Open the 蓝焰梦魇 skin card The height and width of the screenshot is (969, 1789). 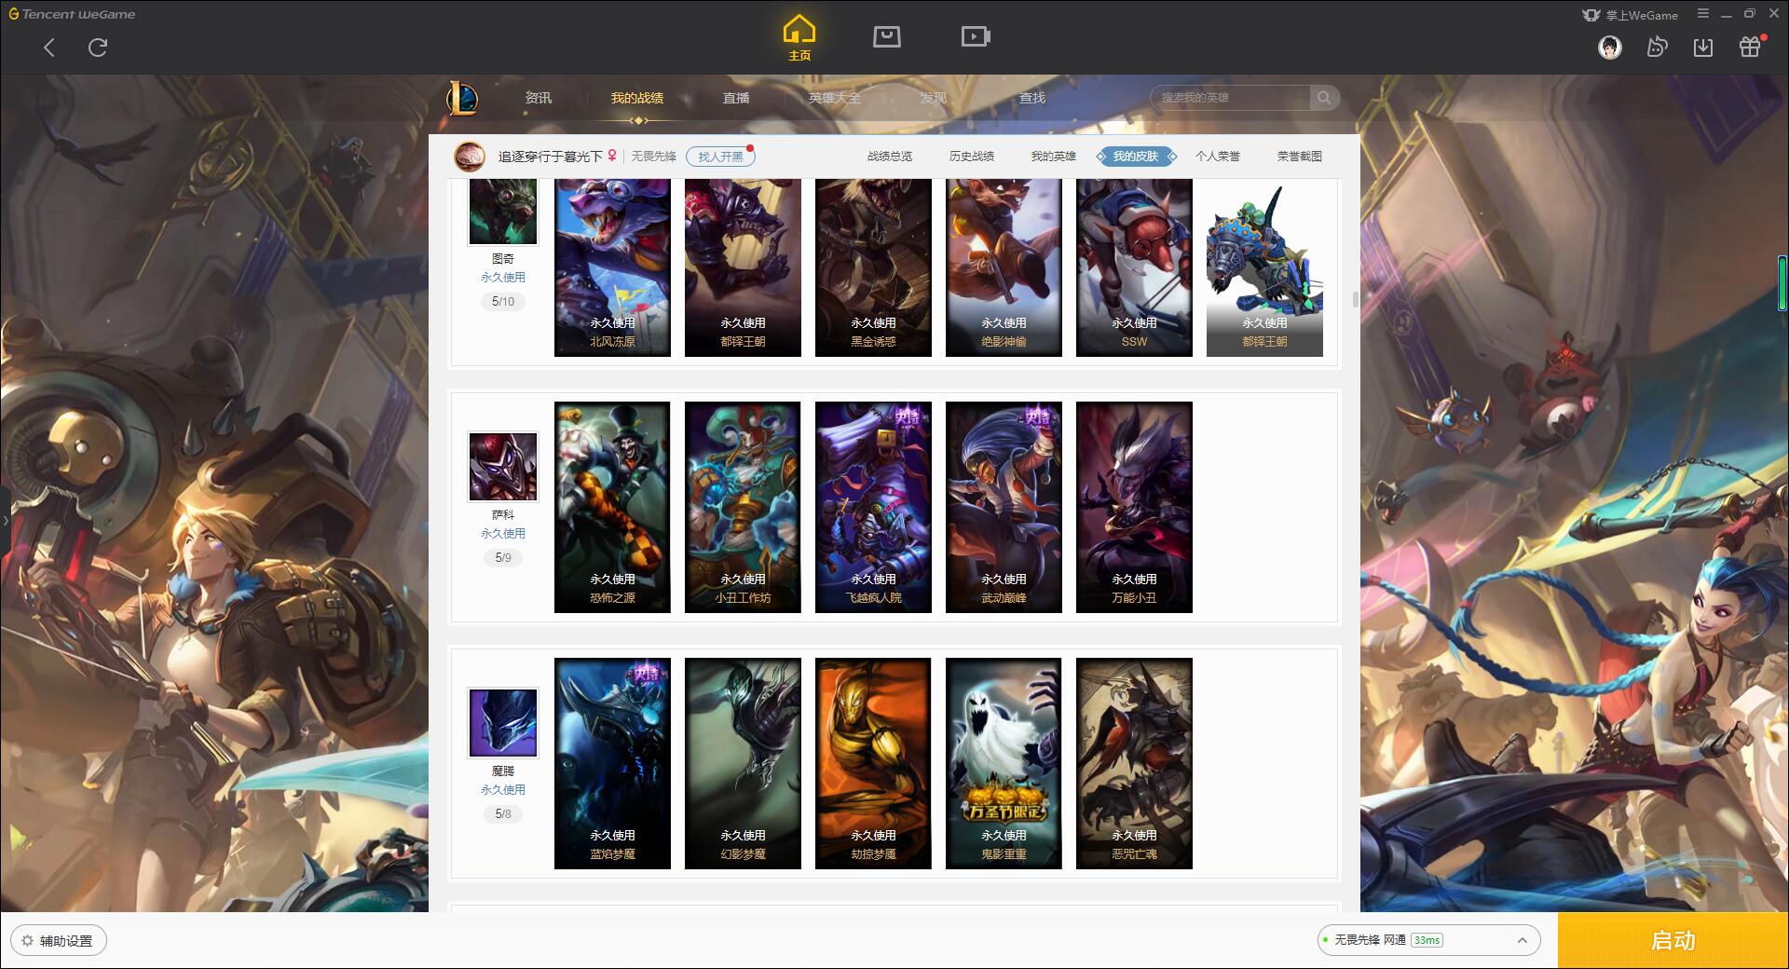[612, 763]
